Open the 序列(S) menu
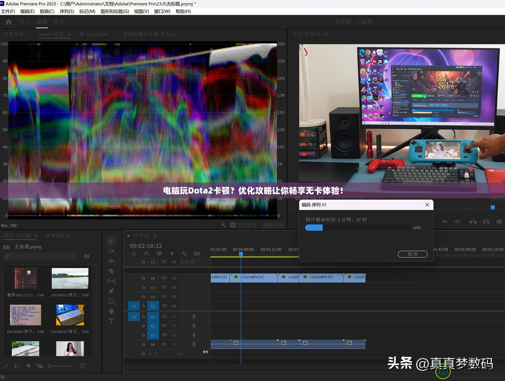505x381 pixels. coord(67,11)
